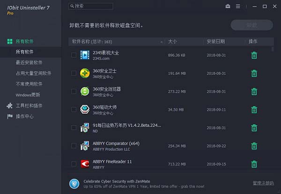281x194 pixels.
Task: Click the size value 713.22 MB
Action: coord(177,164)
